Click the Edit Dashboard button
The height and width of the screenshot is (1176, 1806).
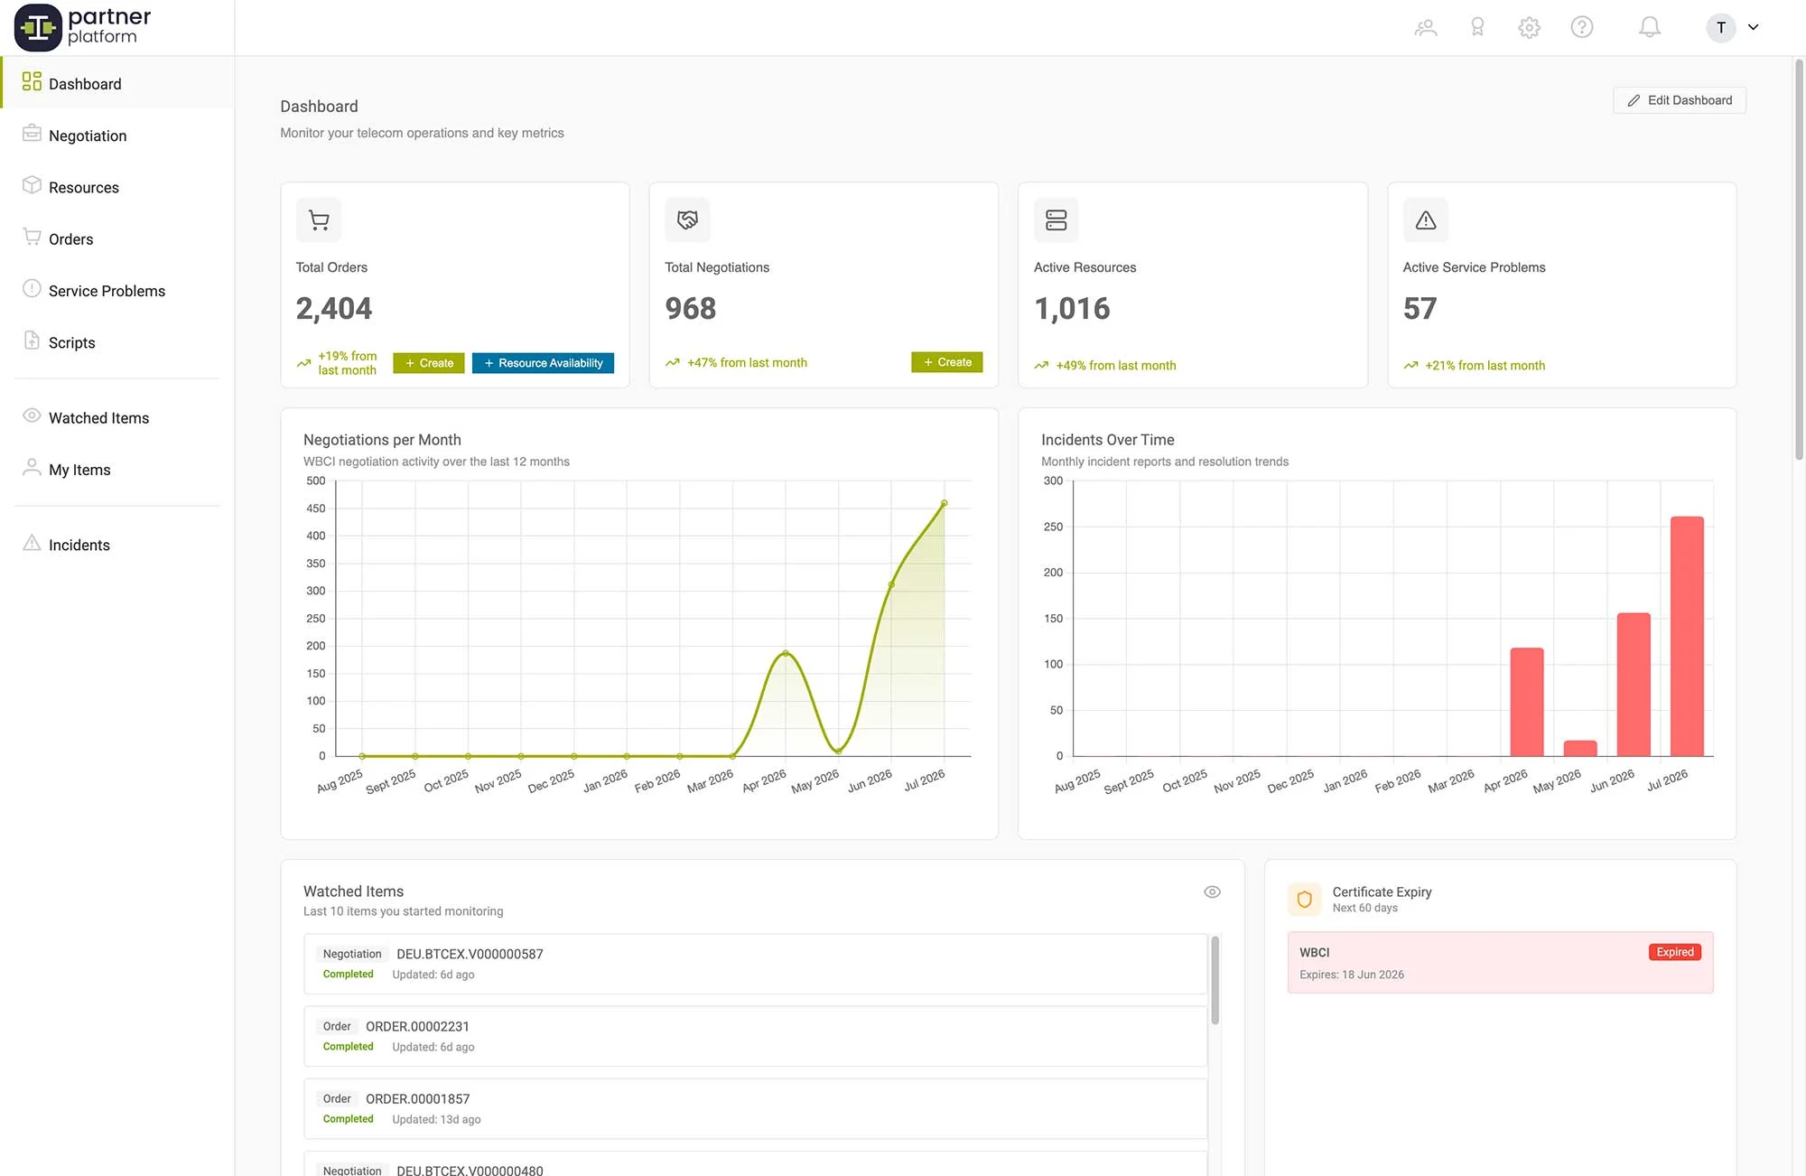(x=1679, y=100)
